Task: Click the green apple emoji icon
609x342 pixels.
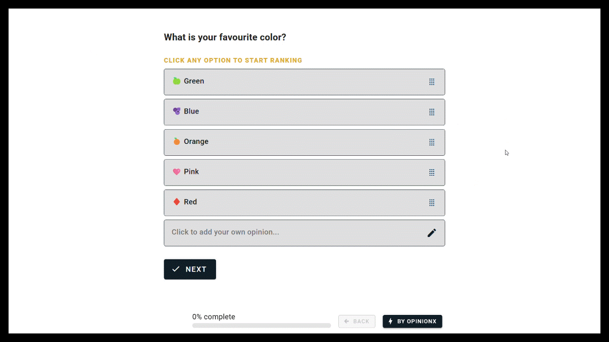Action: 177,81
